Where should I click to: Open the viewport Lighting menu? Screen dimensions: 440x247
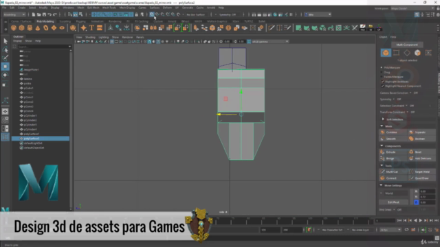pos(103,37)
